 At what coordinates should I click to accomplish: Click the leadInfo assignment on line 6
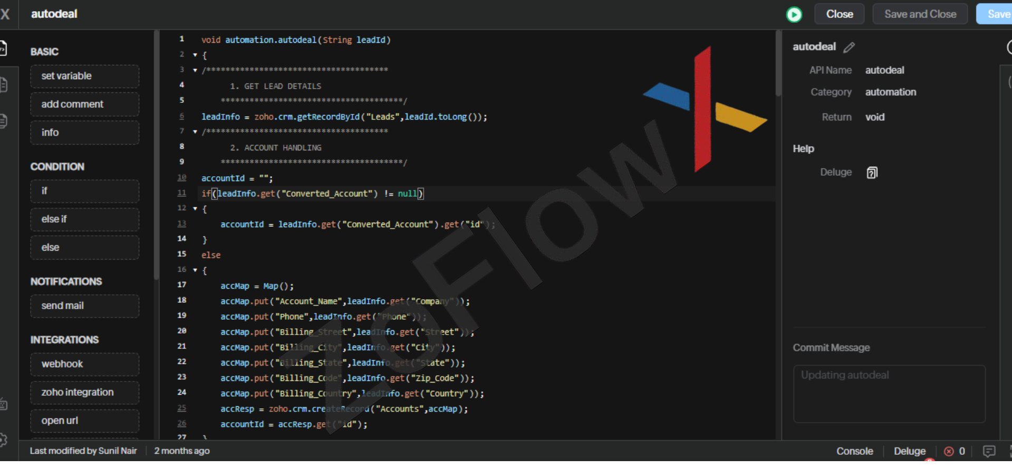344,117
